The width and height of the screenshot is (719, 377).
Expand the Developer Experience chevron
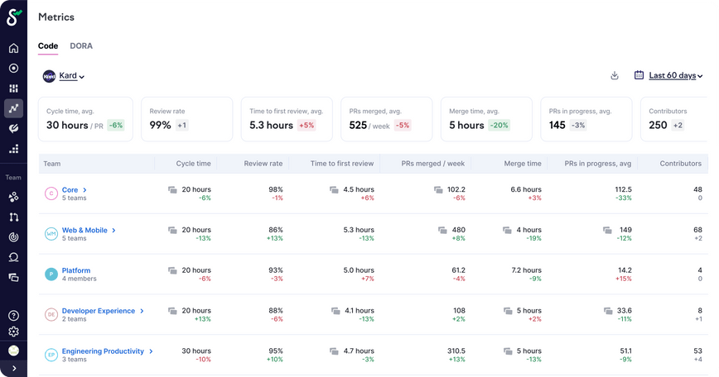pos(142,311)
